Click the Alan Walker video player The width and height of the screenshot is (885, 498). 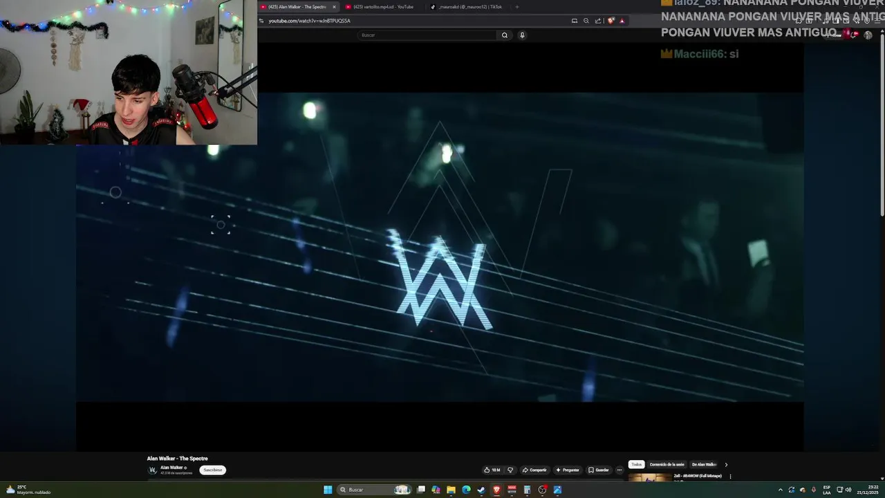(440, 247)
